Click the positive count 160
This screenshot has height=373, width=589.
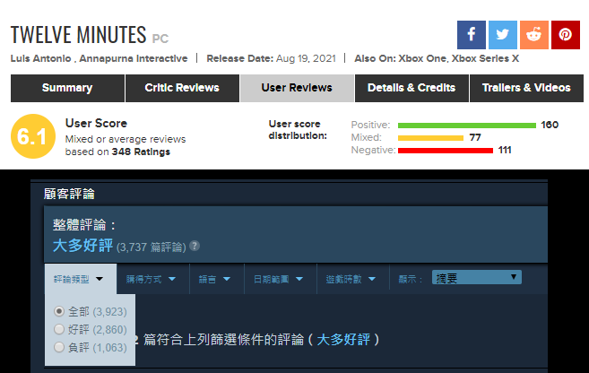point(550,125)
